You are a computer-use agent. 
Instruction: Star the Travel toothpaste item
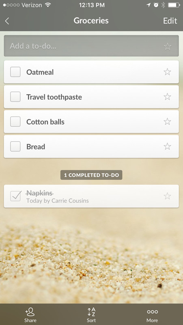167,97
